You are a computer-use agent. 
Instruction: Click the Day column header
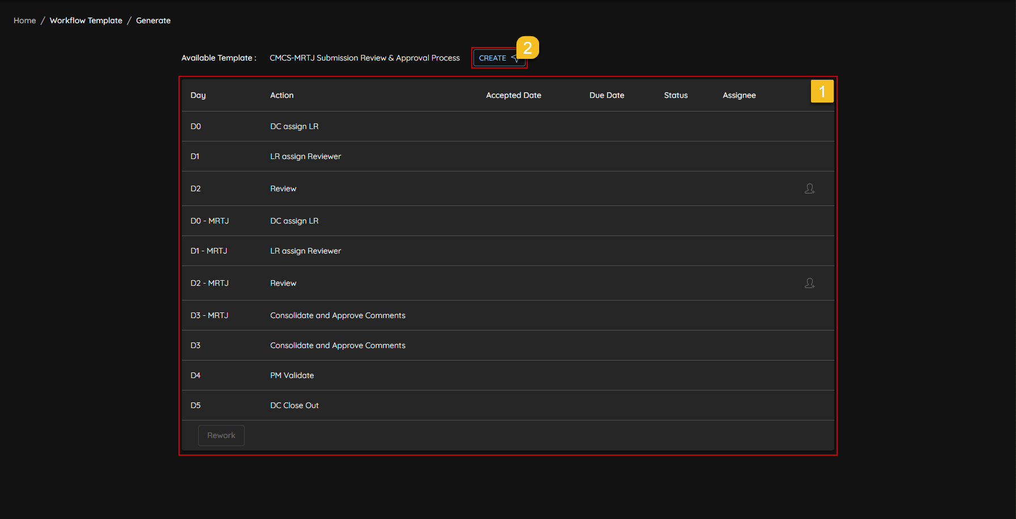point(198,95)
